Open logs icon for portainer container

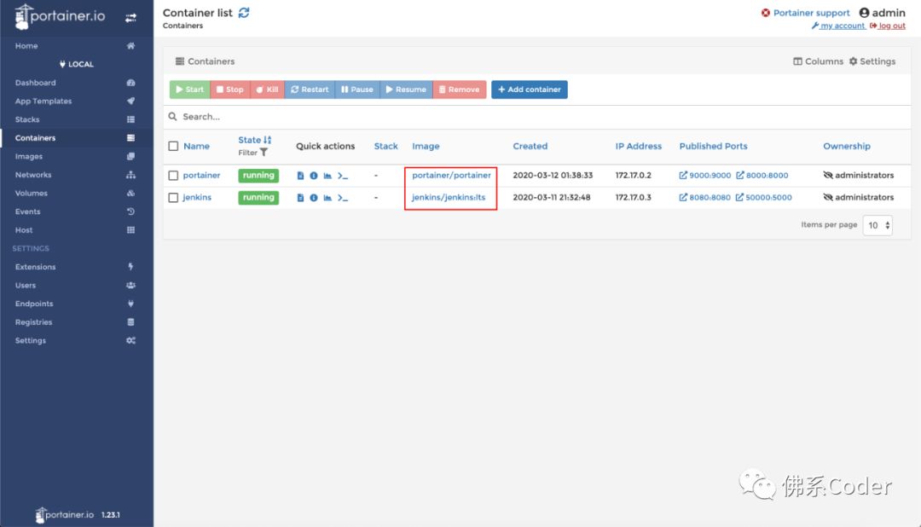(x=300, y=176)
